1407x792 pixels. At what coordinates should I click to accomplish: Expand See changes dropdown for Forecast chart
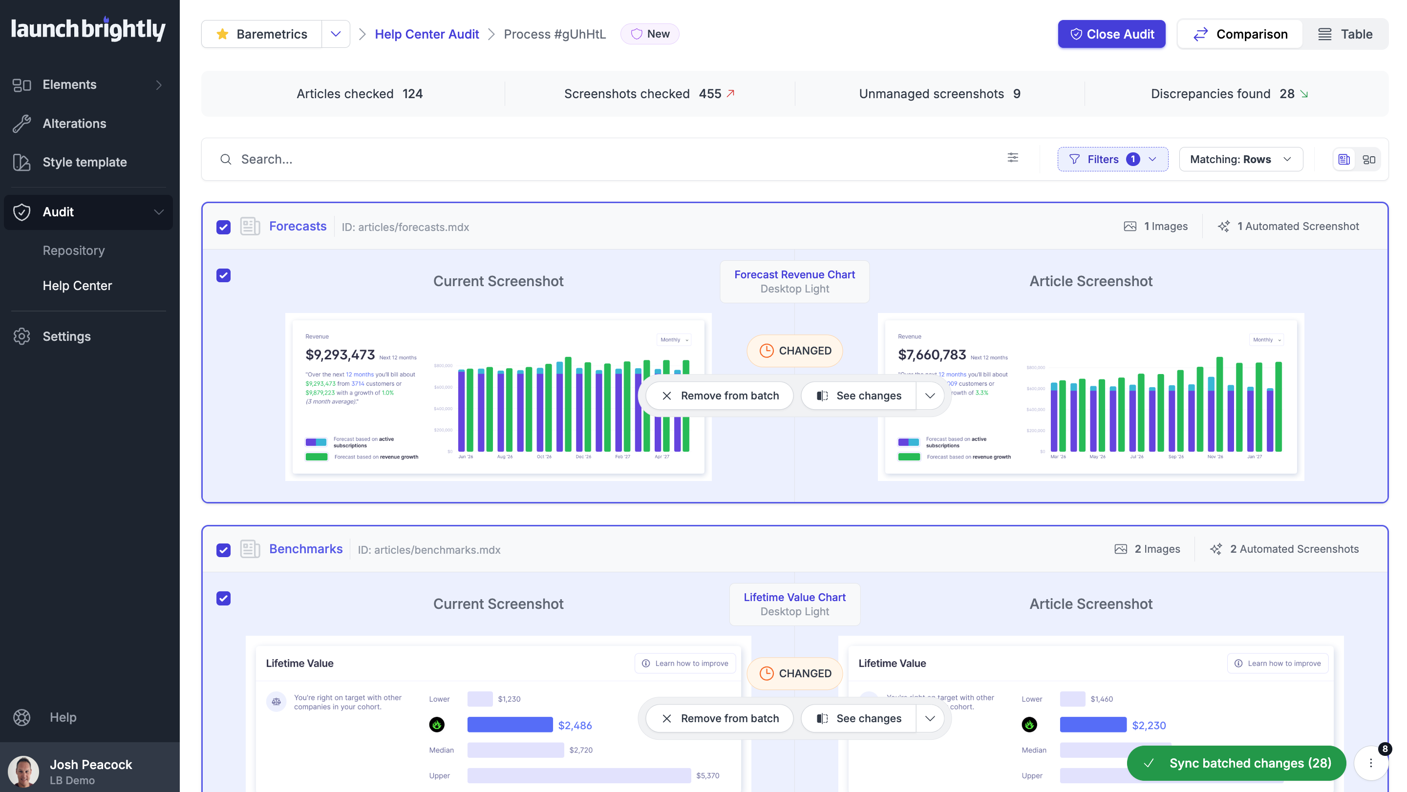(930, 396)
